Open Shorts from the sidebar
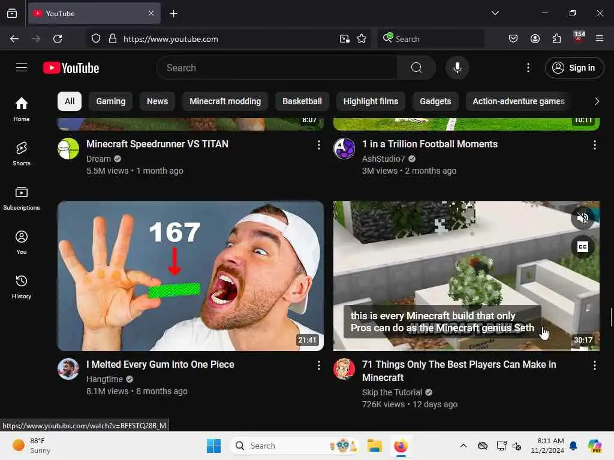Image resolution: width=614 pixels, height=460 pixels. pyautogui.click(x=22, y=154)
